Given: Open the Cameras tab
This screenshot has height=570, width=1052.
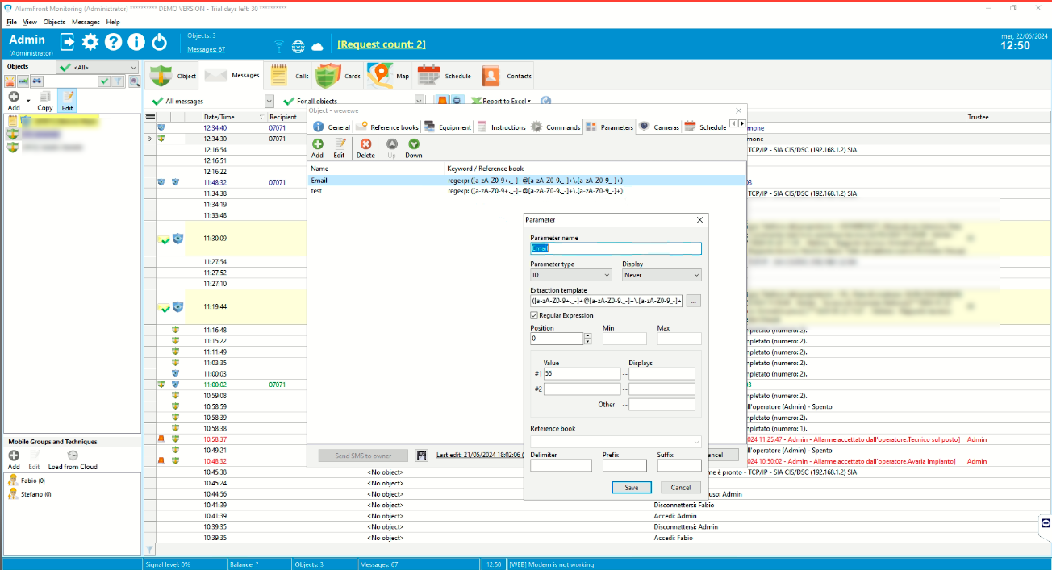Looking at the screenshot, I should click(x=659, y=127).
